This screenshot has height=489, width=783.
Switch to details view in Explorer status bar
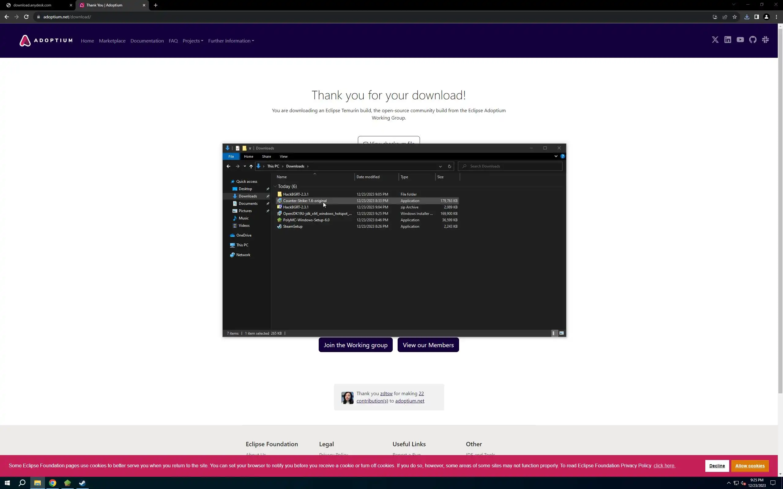pos(554,333)
